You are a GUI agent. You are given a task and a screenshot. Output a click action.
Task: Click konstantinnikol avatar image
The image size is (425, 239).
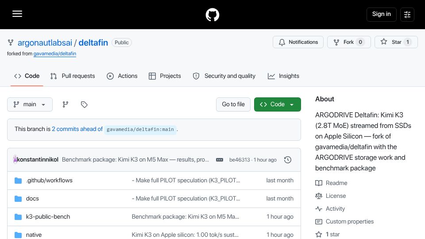(15, 160)
